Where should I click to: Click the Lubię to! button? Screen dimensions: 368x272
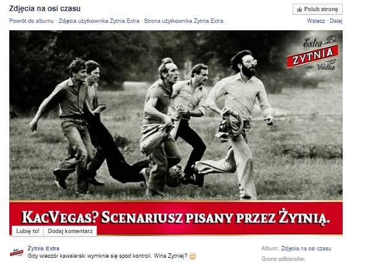coord(28,231)
